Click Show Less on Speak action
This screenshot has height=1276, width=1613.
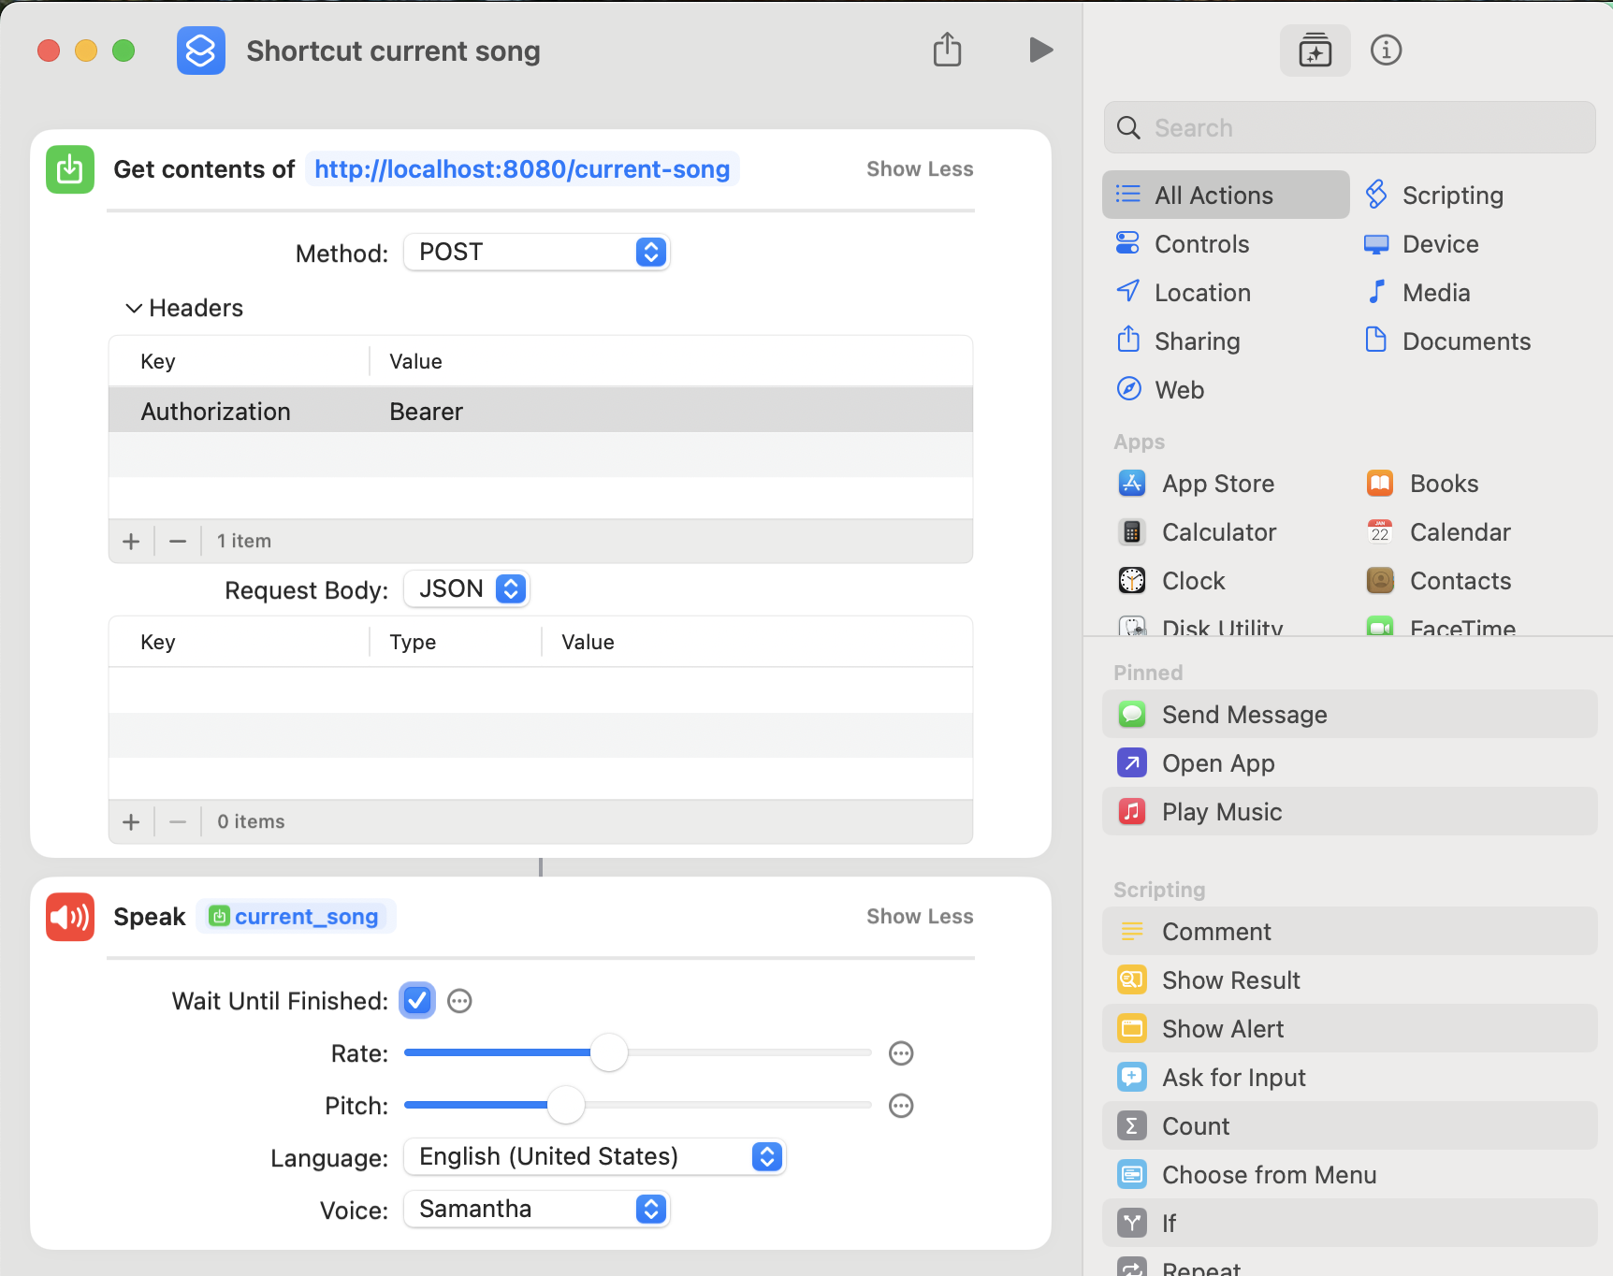920,917
